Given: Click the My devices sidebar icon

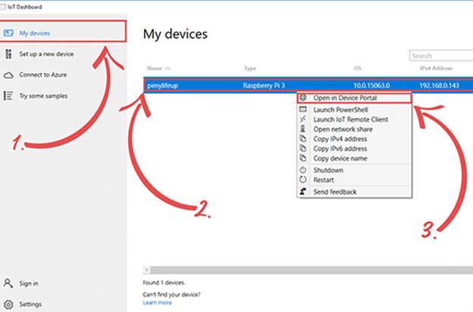Looking at the screenshot, I should pos(8,33).
